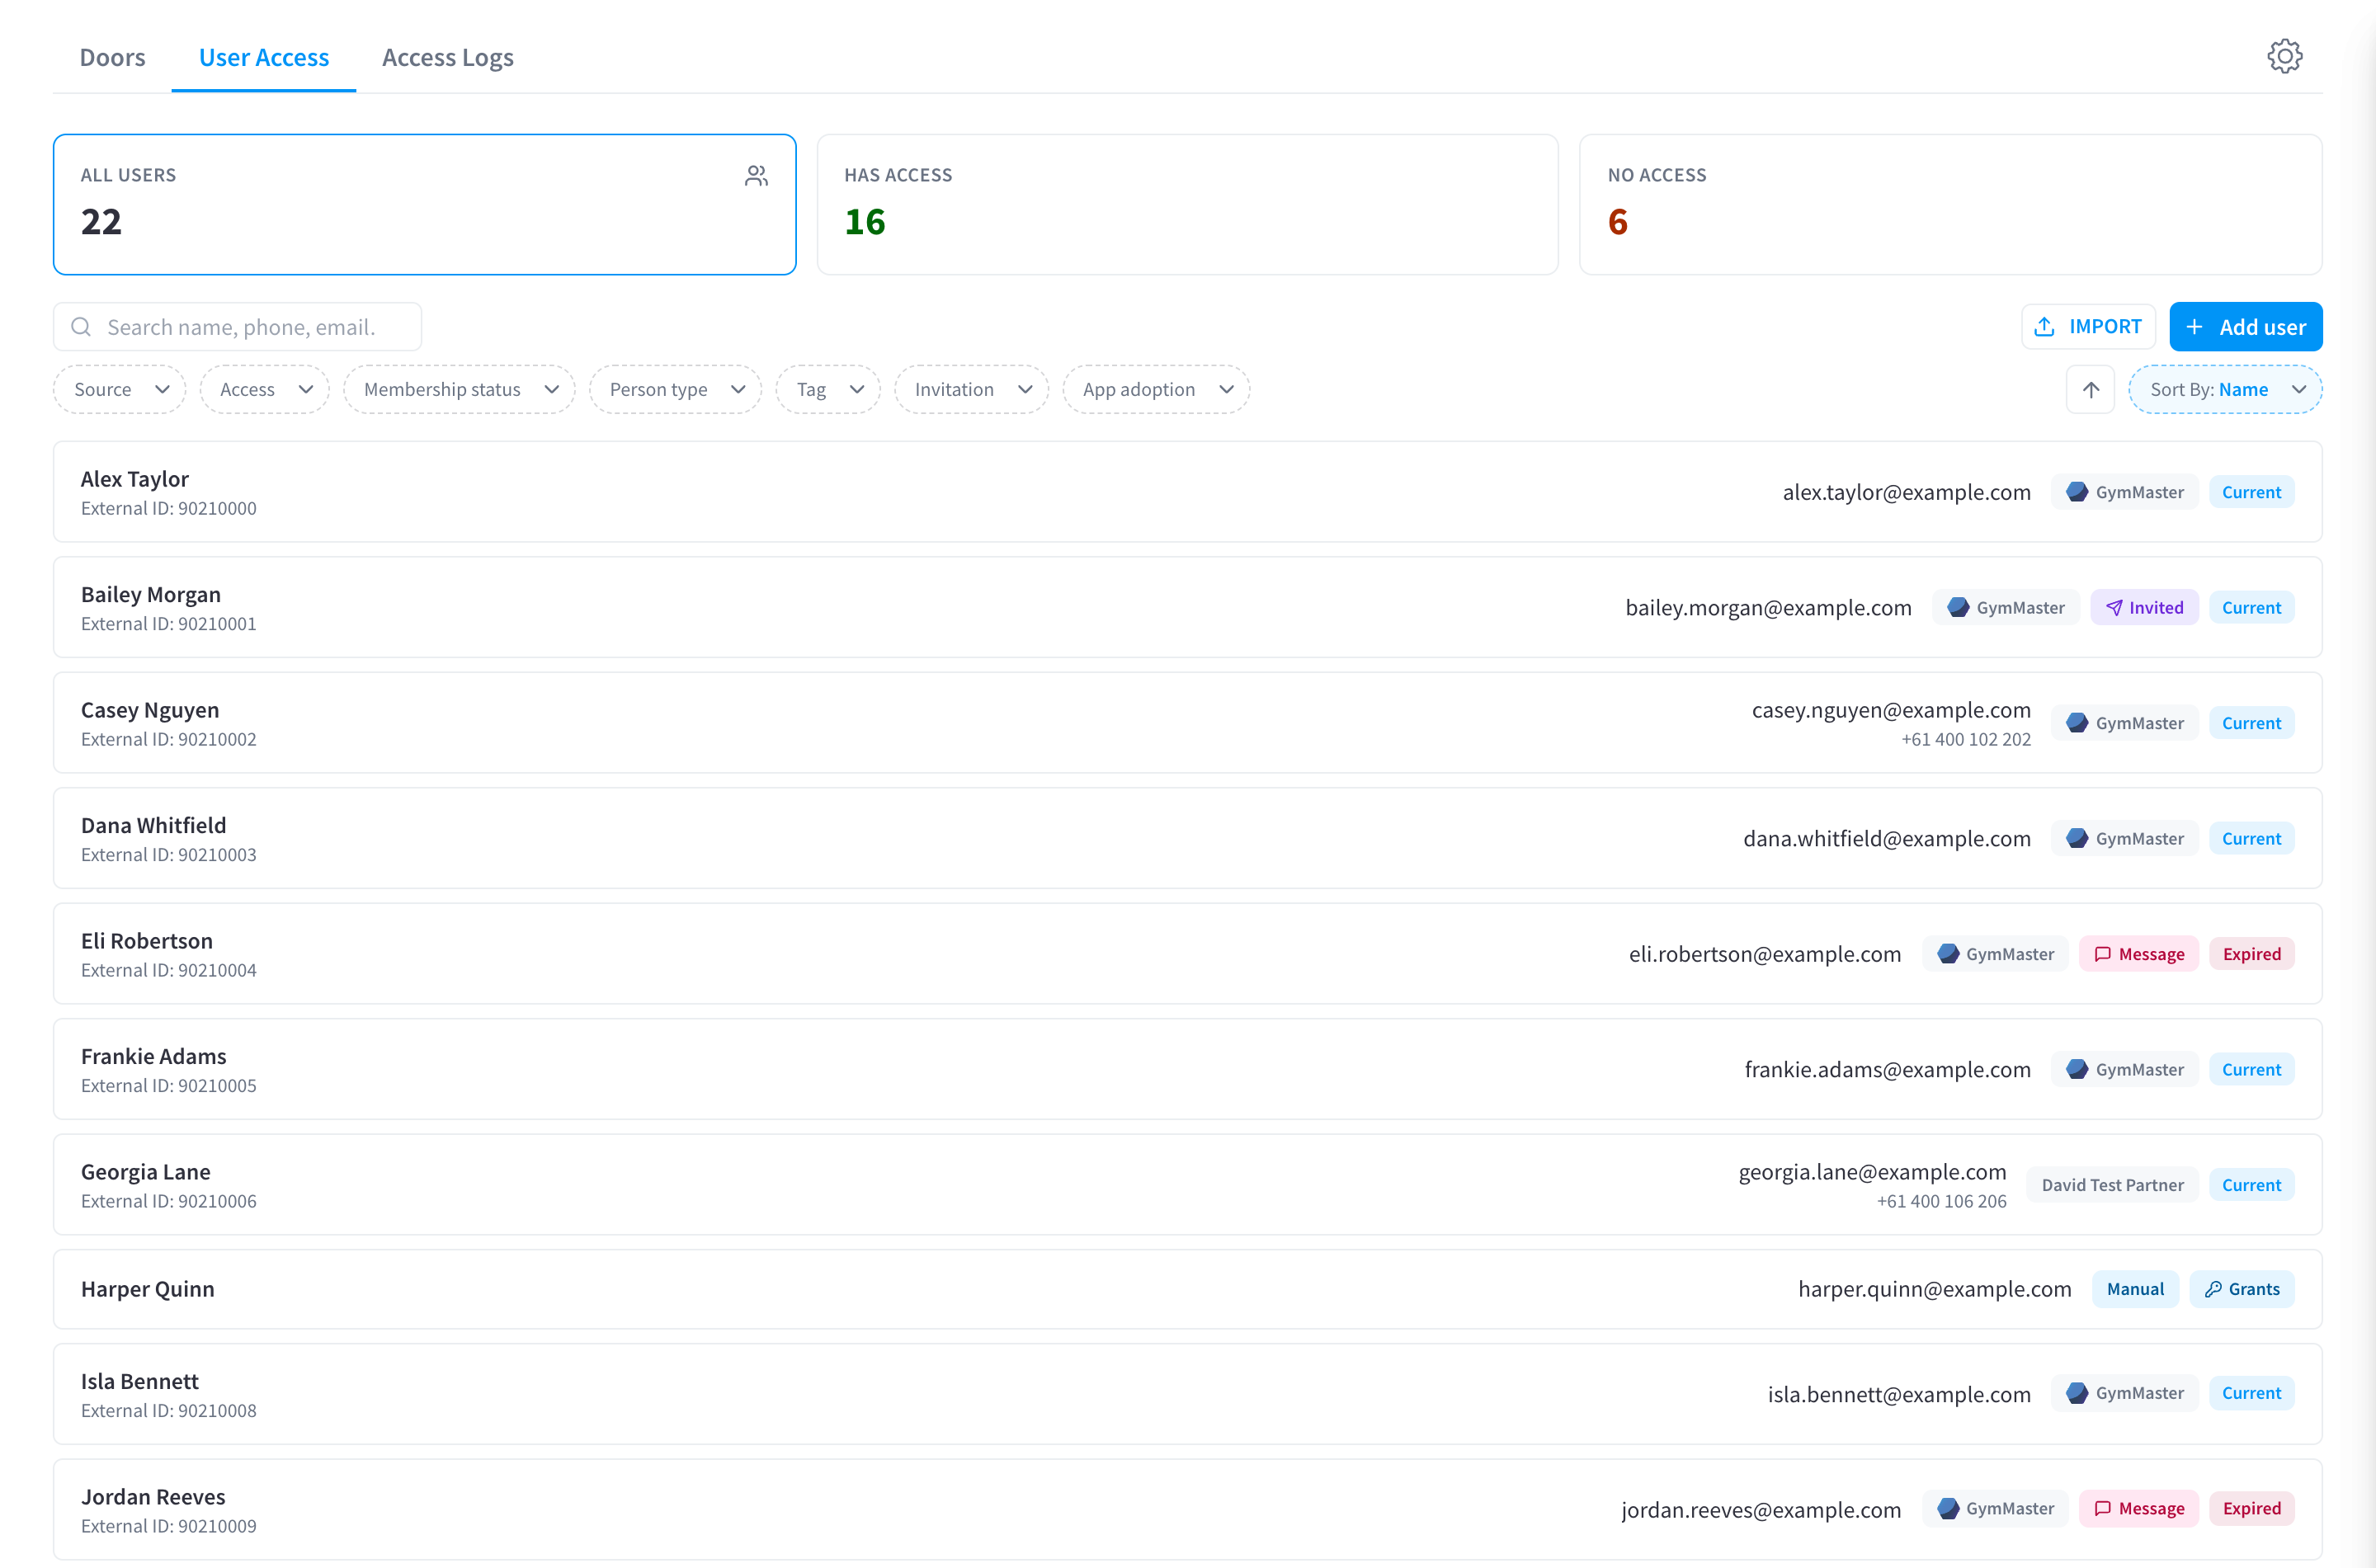Viewport: 2376px width, 1568px height.
Task: Click phone number +61 400 106 206
Action: (1941, 1201)
